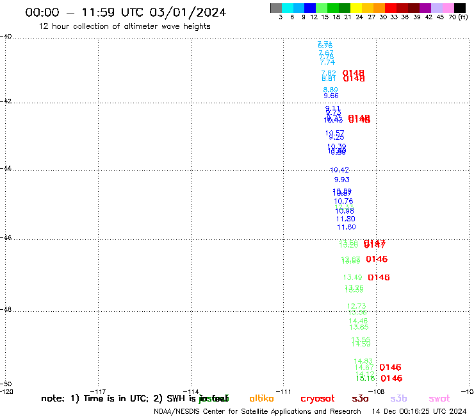Click the 14.46 wave height value
The image size is (474, 417).
(358, 321)
